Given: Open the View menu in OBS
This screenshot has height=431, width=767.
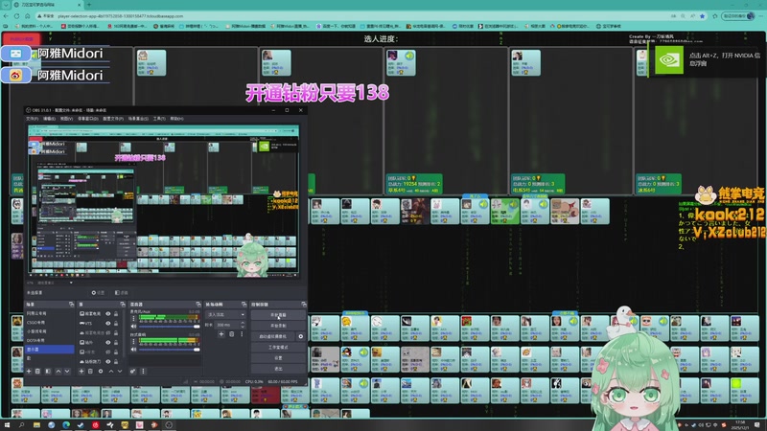Looking at the screenshot, I should (x=66, y=119).
